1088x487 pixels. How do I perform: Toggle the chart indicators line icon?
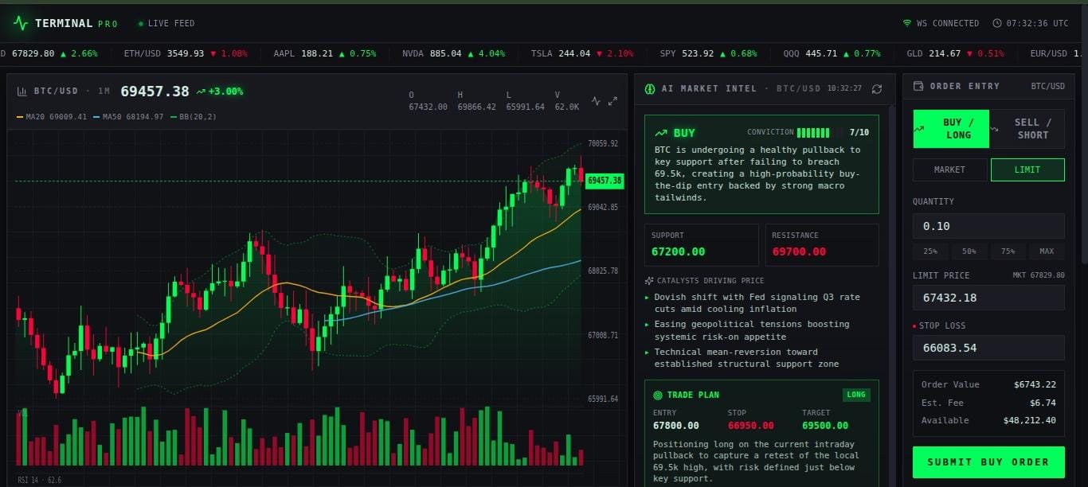pyautogui.click(x=596, y=101)
